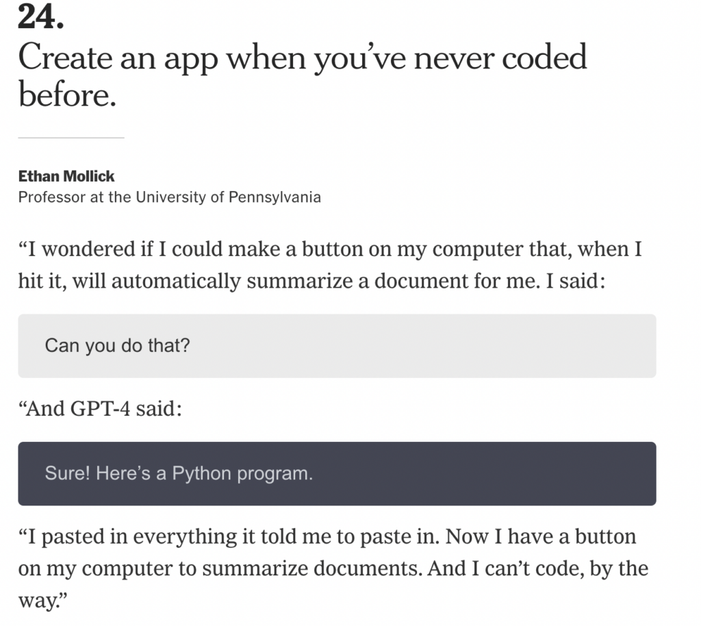Click the number 24 heading
Image resolution: width=701 pixels, height=626 pixels.
(40, 17)
